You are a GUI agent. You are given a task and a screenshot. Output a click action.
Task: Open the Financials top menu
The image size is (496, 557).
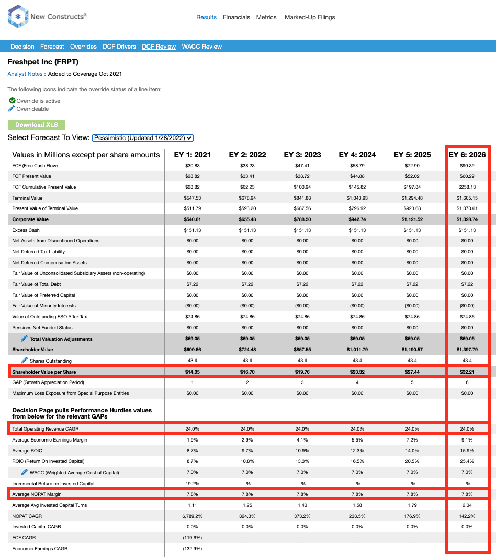(x=236, y=17)
